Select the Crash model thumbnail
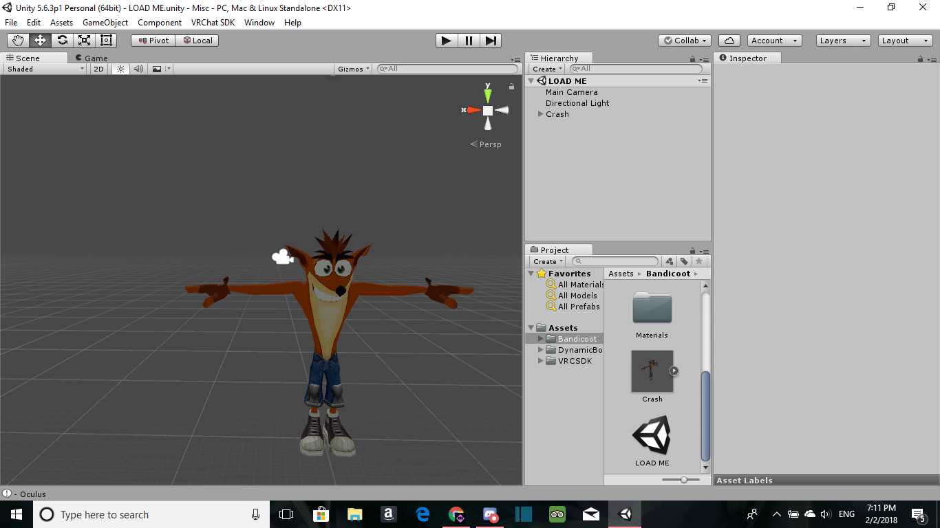 pos(652,372)
